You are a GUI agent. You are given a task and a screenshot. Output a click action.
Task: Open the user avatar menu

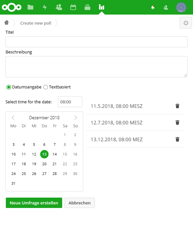(181, 7)
